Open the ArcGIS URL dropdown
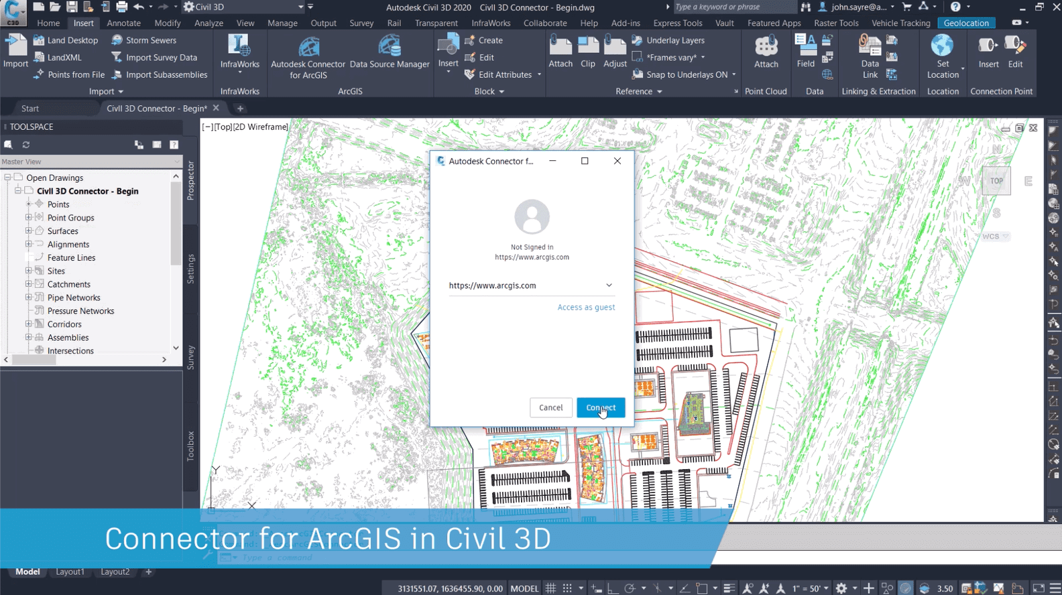Image resolution: width=1062 pixels, height=595 pixels. pos(609,285)
